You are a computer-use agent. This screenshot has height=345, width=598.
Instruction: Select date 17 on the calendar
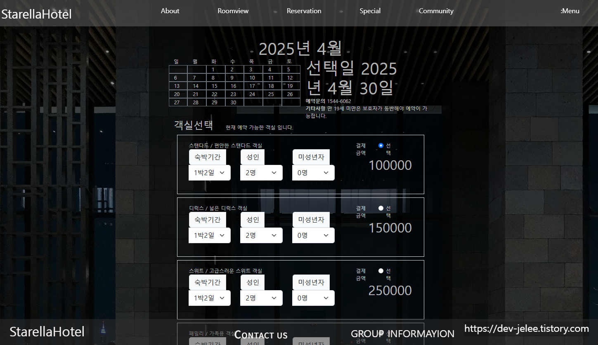click(253, 86)
